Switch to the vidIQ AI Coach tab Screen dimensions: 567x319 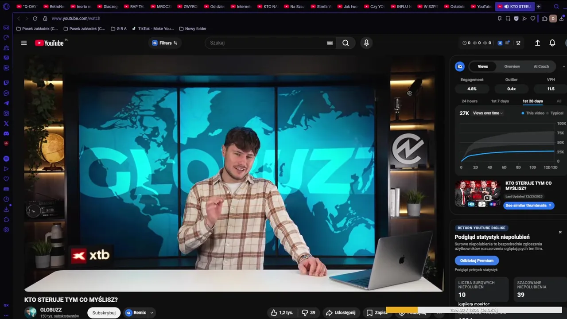point(541,66)
